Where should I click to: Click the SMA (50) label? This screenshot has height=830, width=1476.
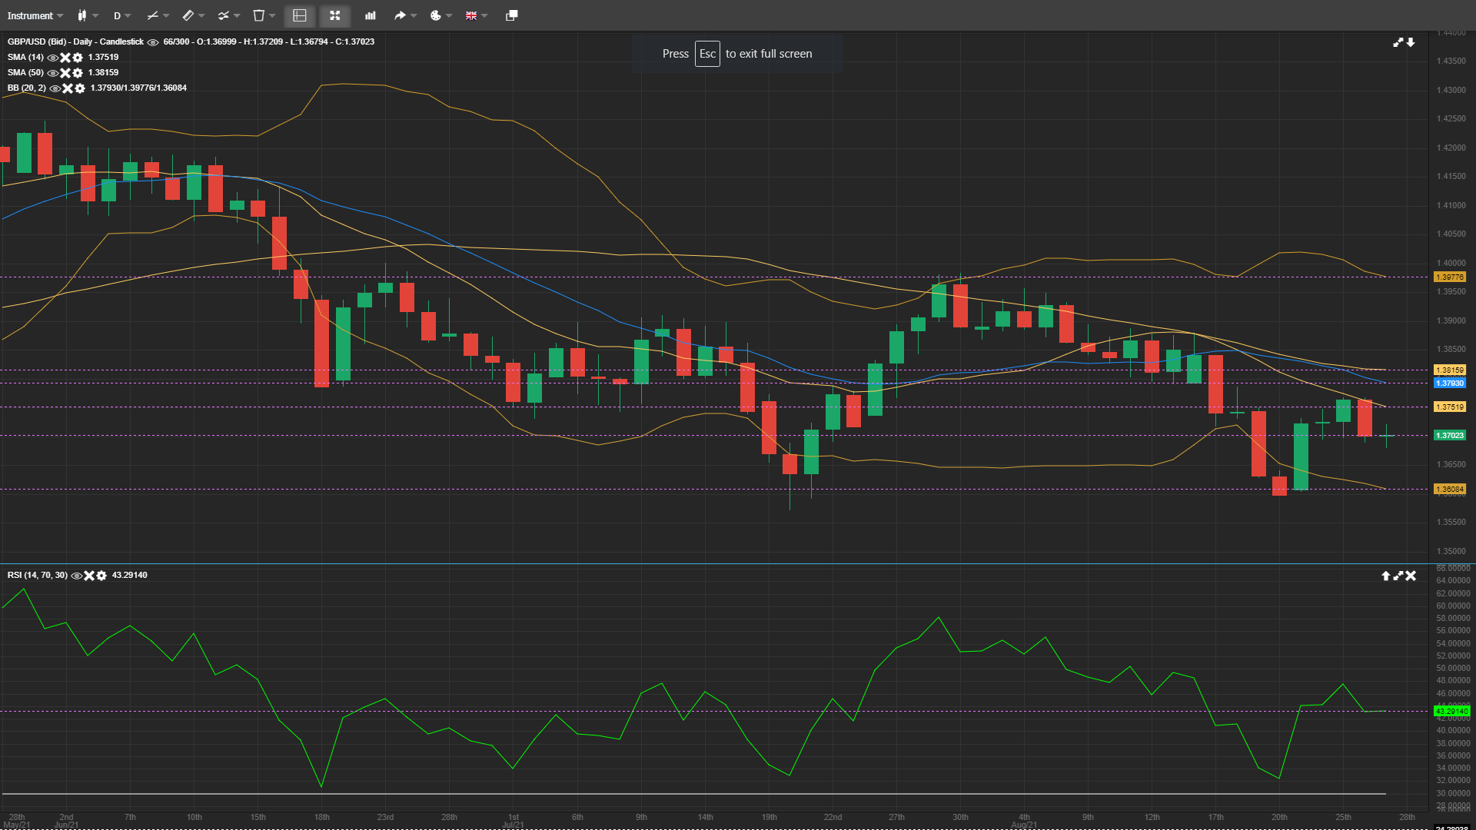[25, 72]
